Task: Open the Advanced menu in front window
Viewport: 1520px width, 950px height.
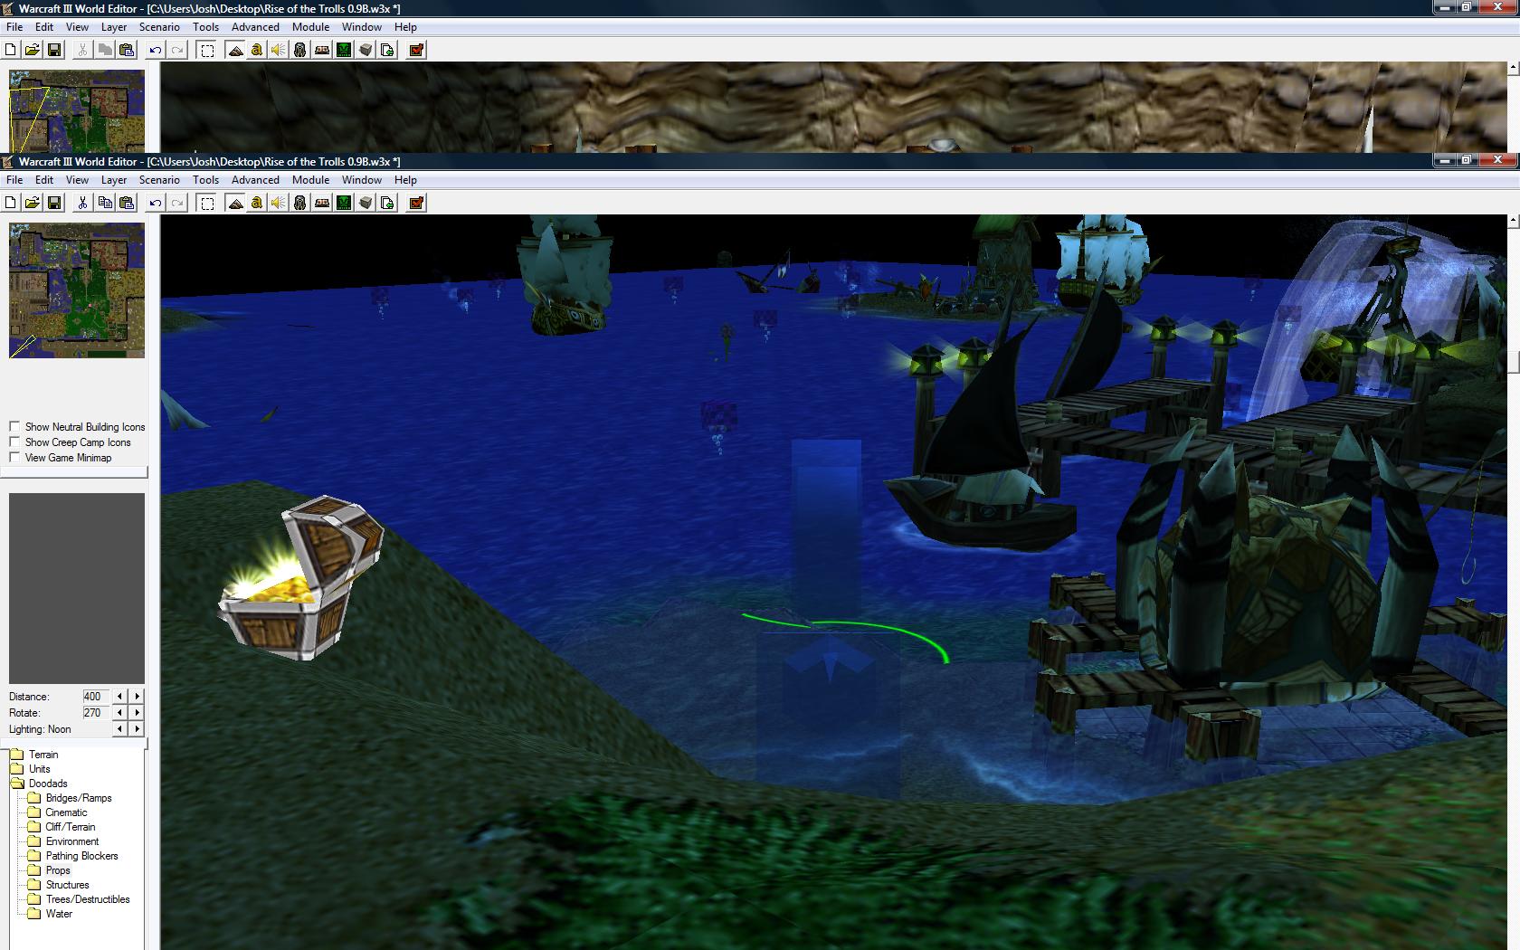Action: (x=255, y=180)
